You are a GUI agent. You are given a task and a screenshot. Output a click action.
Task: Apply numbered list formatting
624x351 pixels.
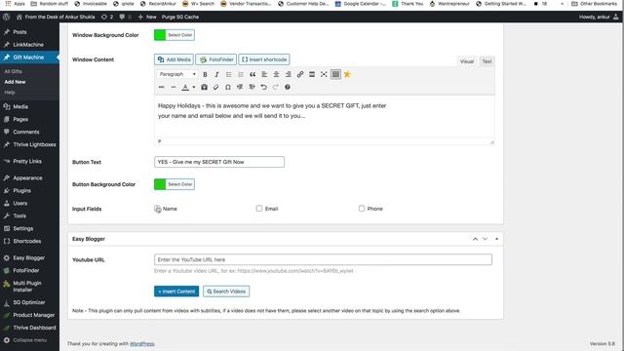(241, 74)
